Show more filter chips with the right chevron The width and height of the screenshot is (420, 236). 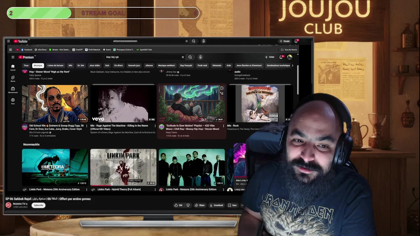pyautogui.click(x=292, y=66)
